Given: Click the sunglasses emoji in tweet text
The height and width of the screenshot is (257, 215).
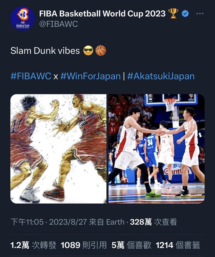Looking at the screenshot, I should coord(88,51).
